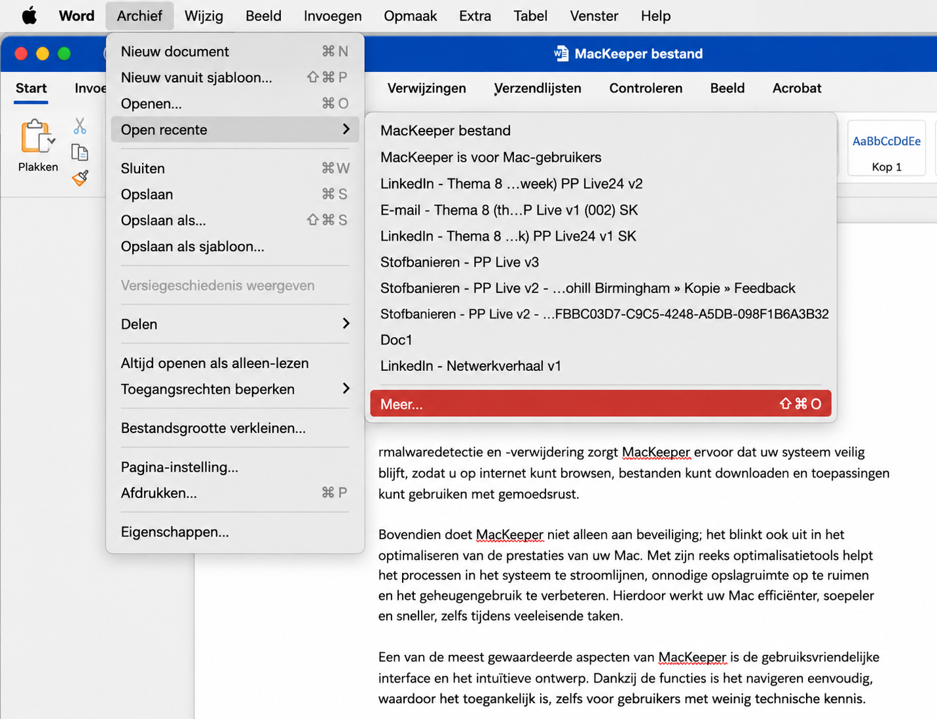This screenshot has height=719, width=937.
Task: Choose Pagina-instelling...
Action: pyautogui.click(x=235, y=467)
